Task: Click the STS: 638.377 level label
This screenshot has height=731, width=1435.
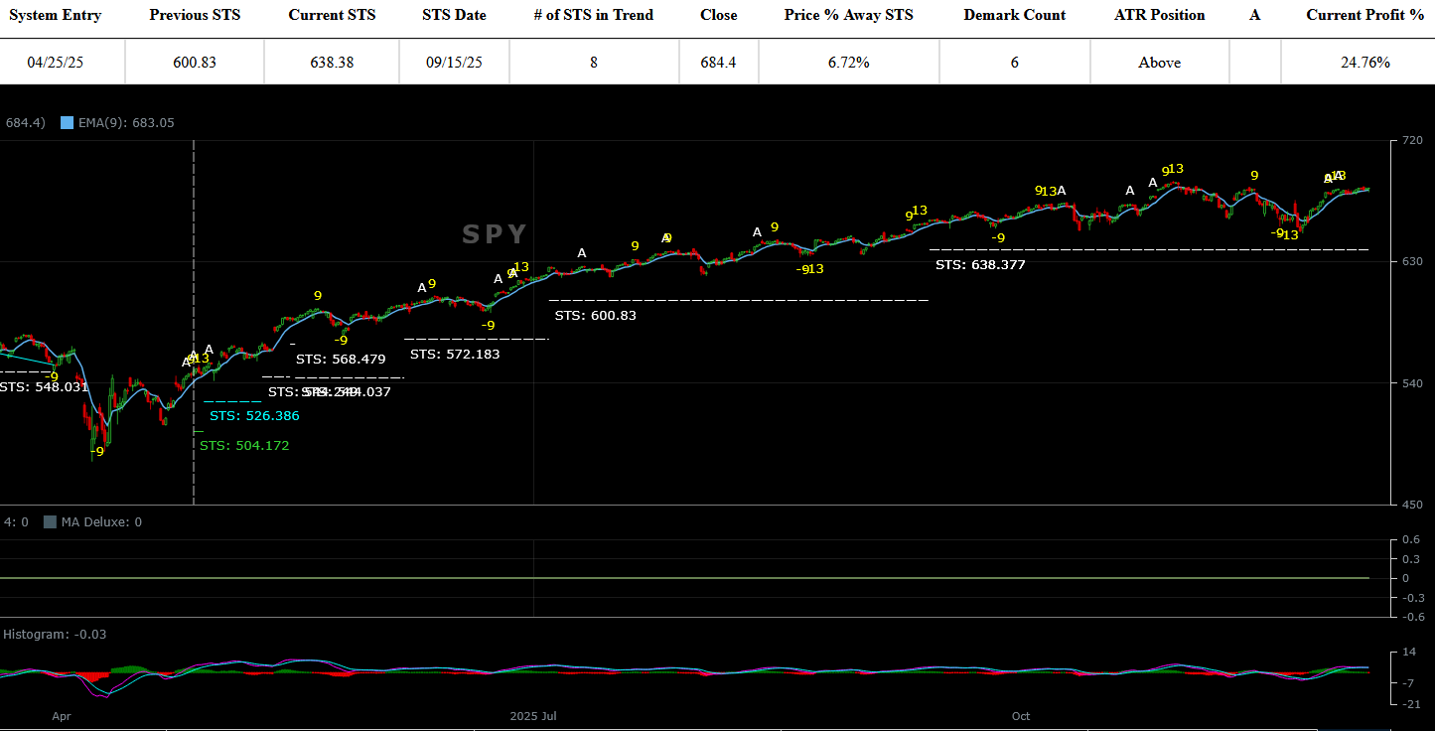Action: pyautogui.click(x=980, y=265)
